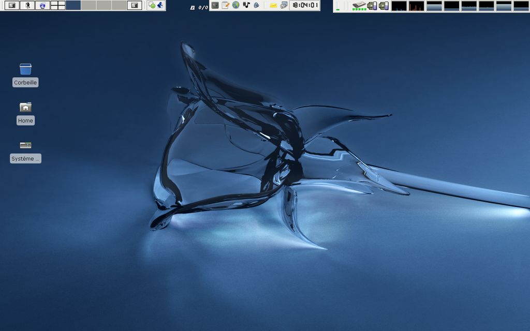Click the digital clock showing 18:04:01
The width and height of the screenshot is (530, 331).
tap(304, 5)
